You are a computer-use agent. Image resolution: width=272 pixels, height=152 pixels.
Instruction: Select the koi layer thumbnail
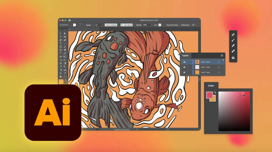197,62
